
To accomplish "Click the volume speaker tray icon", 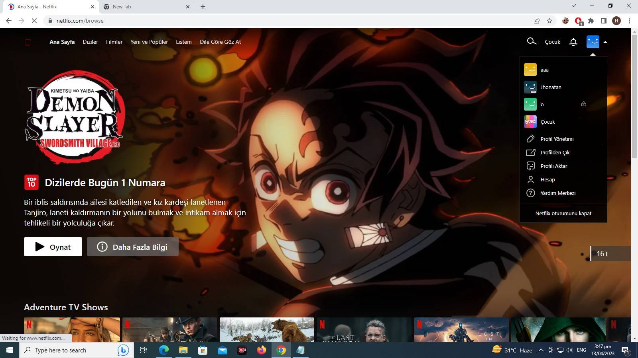I will pyautogui.click(x=569, y=350).
